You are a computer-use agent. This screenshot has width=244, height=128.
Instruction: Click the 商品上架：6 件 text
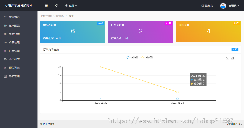52,38
